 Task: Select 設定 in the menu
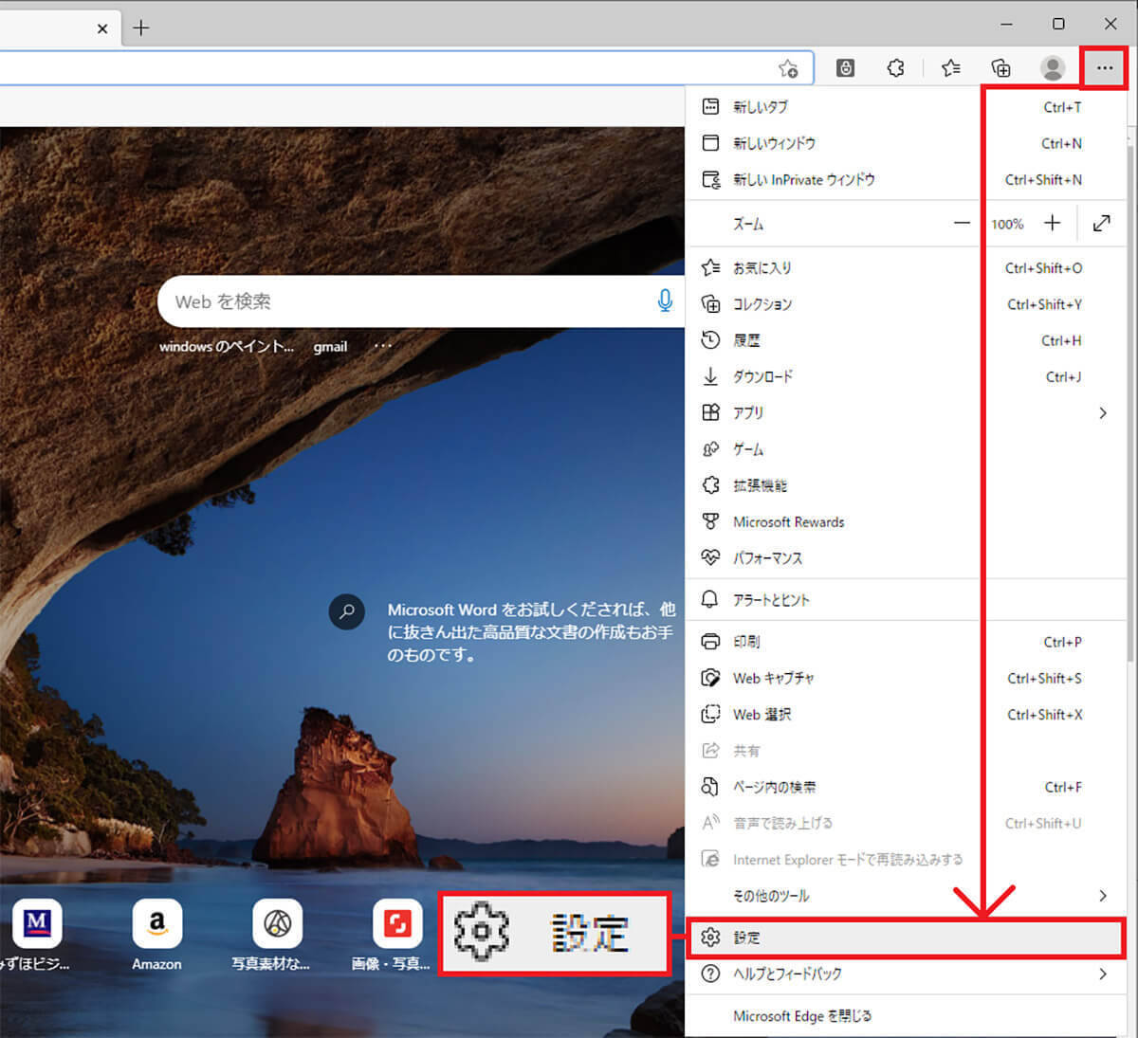click(x=746, y=938)
